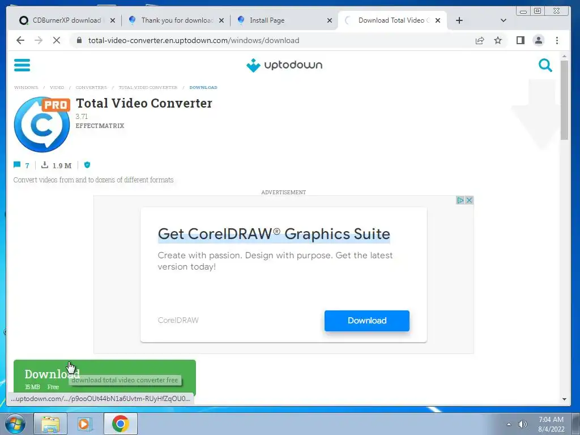The width and height of the screenshot is (580, 435).
Task: Click the scrollbar down arrow
Action: [564, 399]
